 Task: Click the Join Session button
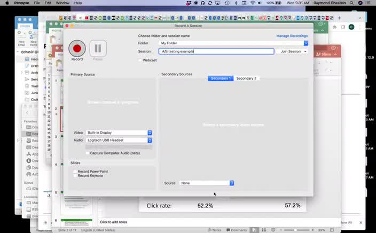point(293,51)
